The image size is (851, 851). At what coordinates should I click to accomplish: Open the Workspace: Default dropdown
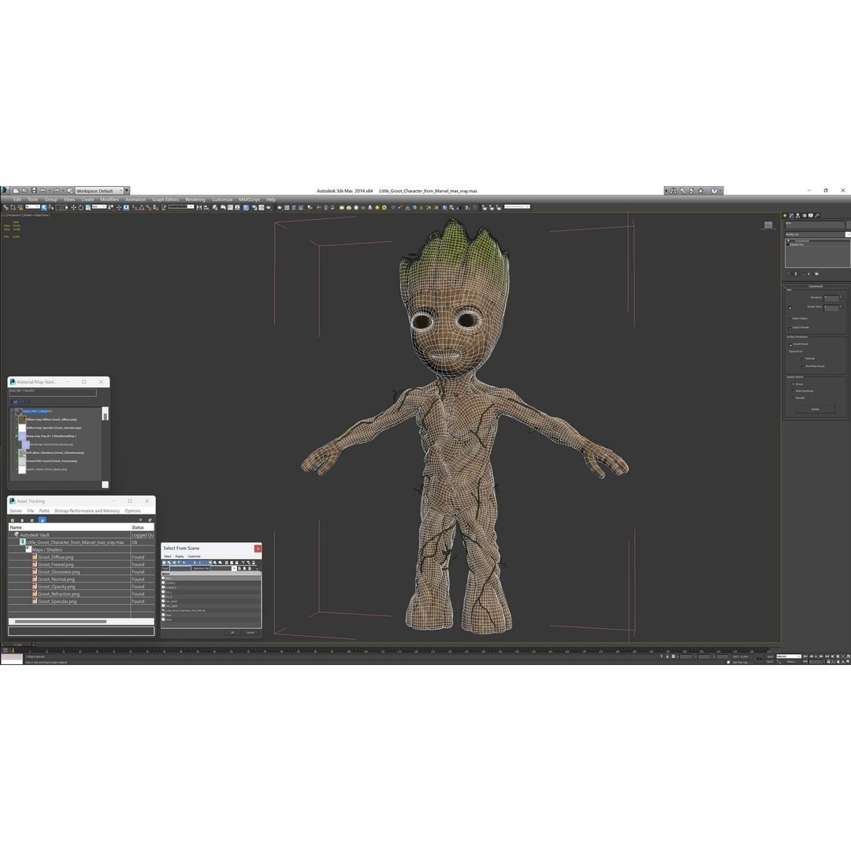(98, 191)
